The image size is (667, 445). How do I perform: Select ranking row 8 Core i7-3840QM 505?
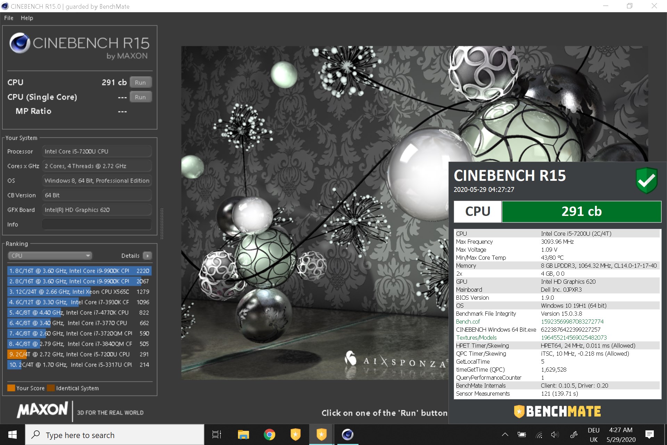click(79, 344)
